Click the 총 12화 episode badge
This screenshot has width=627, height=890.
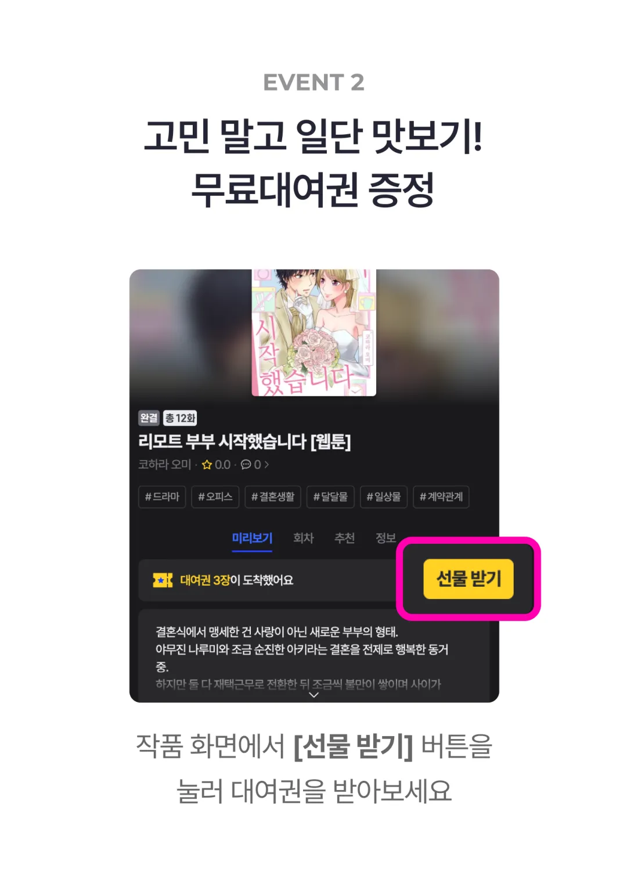(180, 418)
